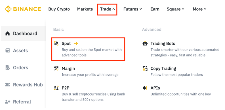
Task: Click the Dashboard home icon
Action: click(7, 34)
